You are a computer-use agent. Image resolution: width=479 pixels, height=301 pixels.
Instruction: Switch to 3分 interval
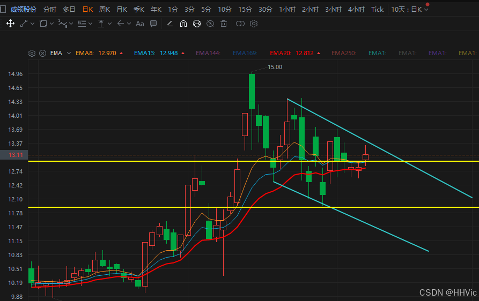[189, 10]
